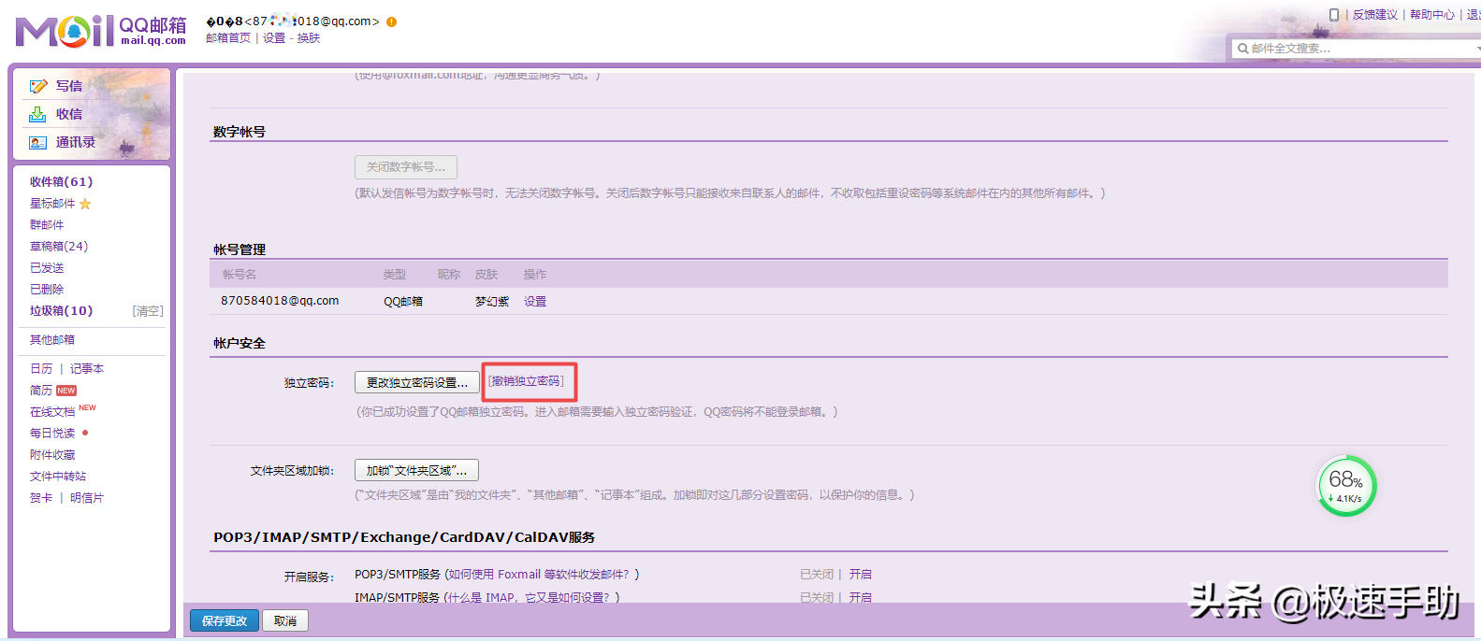Open 明信片 postcards link

[x=87, y=498]
